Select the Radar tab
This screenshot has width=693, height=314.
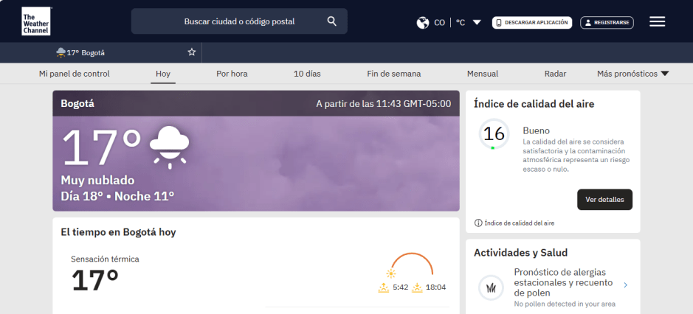click(x=555, y=74)
